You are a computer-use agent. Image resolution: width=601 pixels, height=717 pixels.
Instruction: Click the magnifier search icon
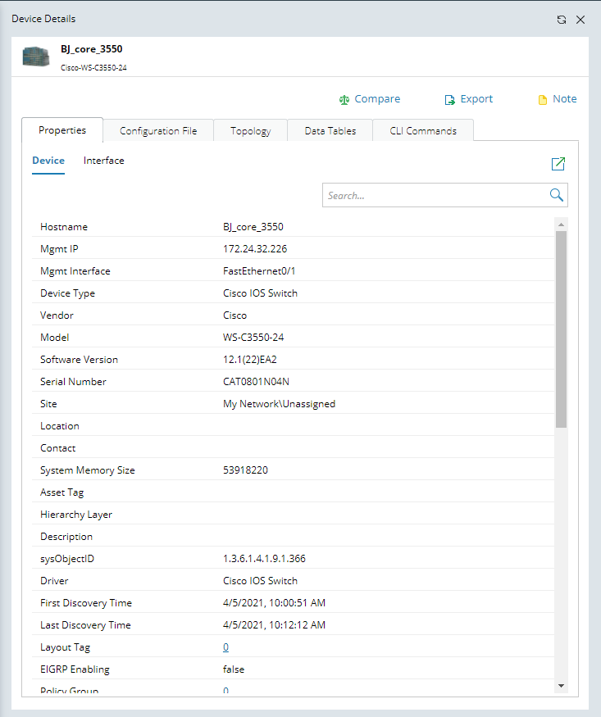tap(556, 195)
